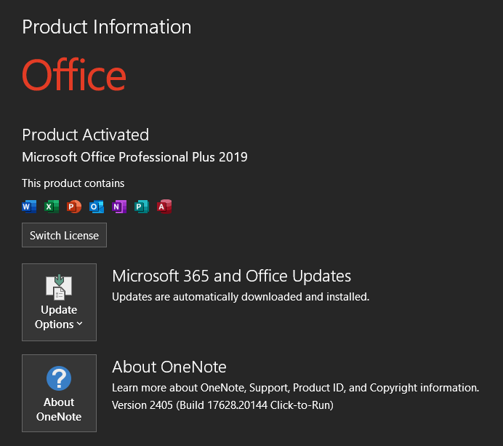This screenshot has height=446, width=503.
Task: Click the Office logo text
Action: pos(74,75)
